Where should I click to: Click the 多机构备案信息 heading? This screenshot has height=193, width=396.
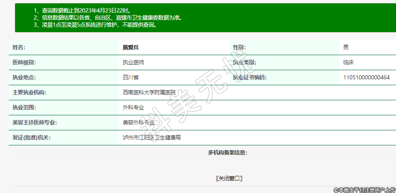click(x=227, y=152)
